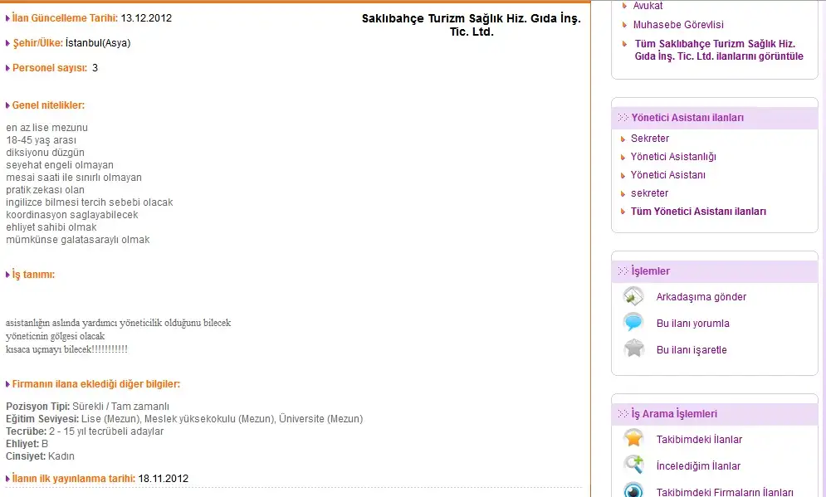Click the Şehir/Ülke label
The height and width of the screenshot is (497, 826).
pos(38,43)
